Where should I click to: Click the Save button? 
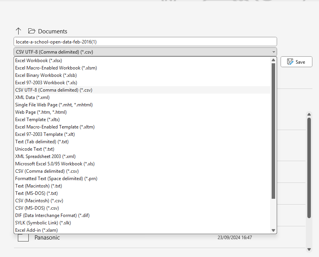[x=296, y=62]
